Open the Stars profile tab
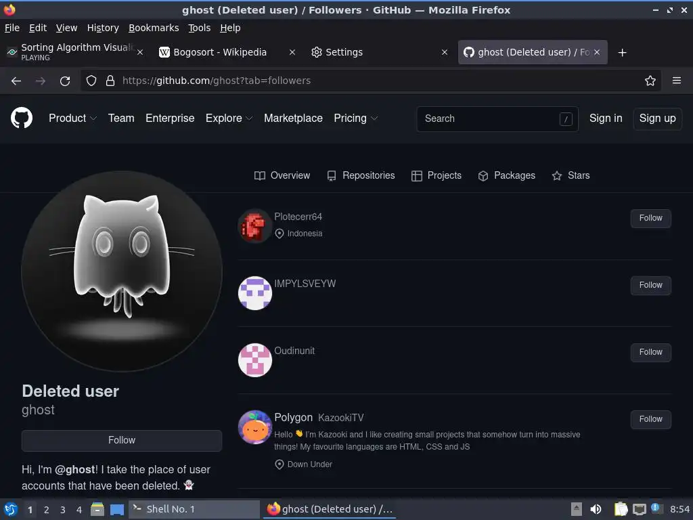693x520 pixels. coord(571,175)
